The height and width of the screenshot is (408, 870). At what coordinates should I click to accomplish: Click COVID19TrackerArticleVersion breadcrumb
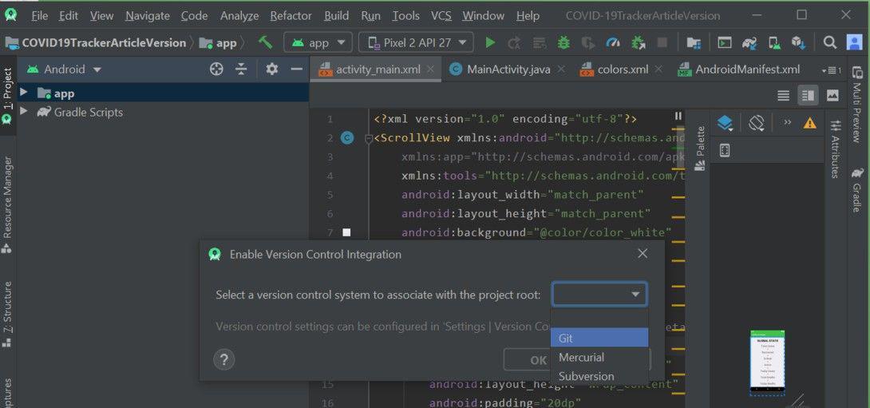(96, 43)
